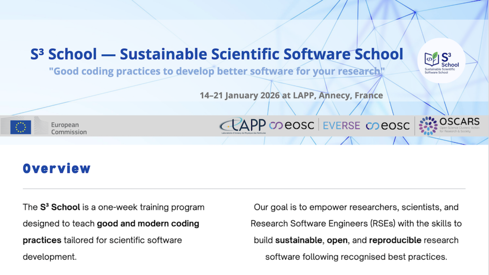This screenshot has width=489, height=275.
Task: Click the horizontal divider below Overview
Action: point(244,189)
